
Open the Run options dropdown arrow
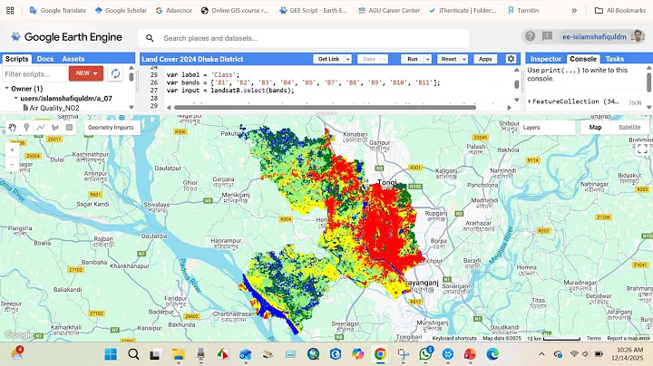click(427, 59)
